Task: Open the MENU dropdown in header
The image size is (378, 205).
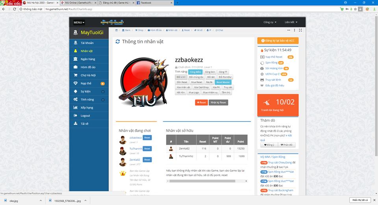Action: (79, 22)
